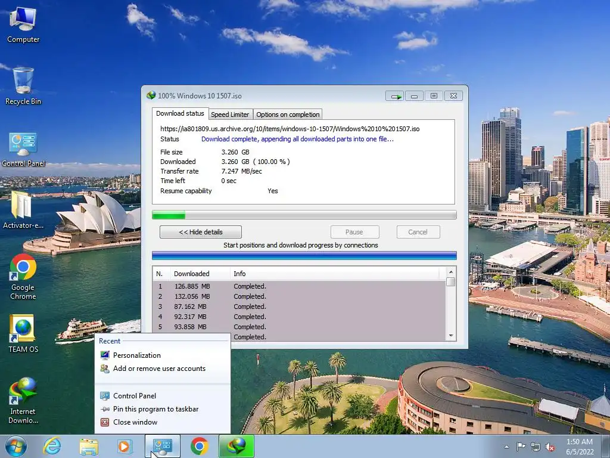Close the Windows 10 1507.iso download window
Screen dimensions: 610x458
click(453, 96)
